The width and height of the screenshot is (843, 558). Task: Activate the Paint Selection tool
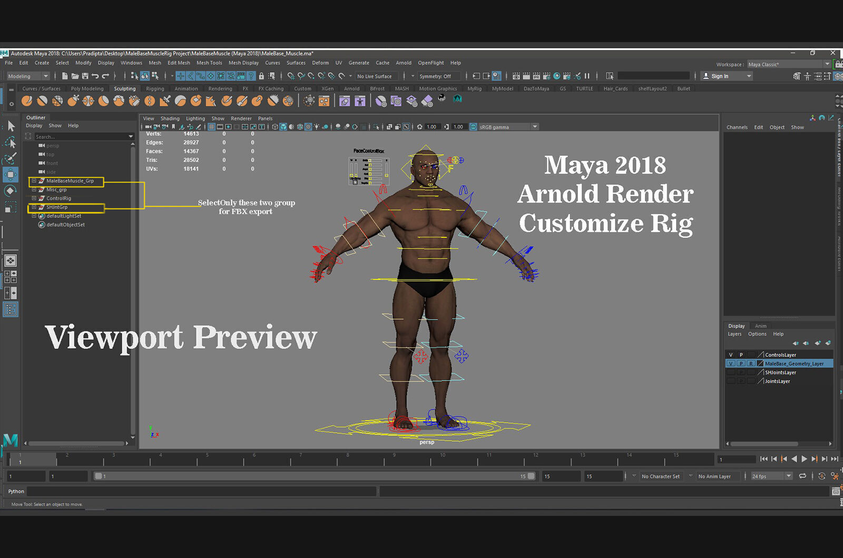point(11,158)
